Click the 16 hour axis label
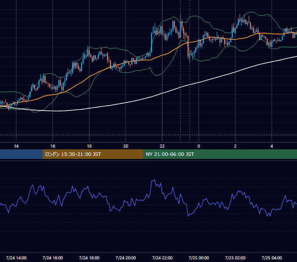The image size is (297, 262). (53, 146)
